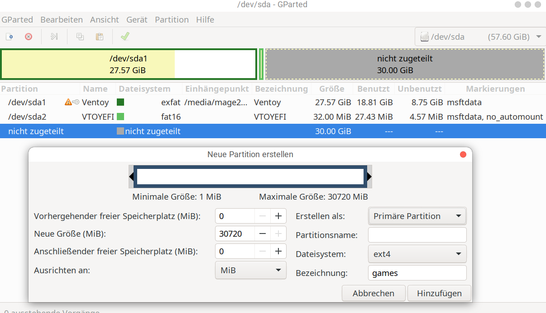Increase Anschließender free space with plus
The height and width of the screenshot is (313, 546).
[x=278, y=251]
